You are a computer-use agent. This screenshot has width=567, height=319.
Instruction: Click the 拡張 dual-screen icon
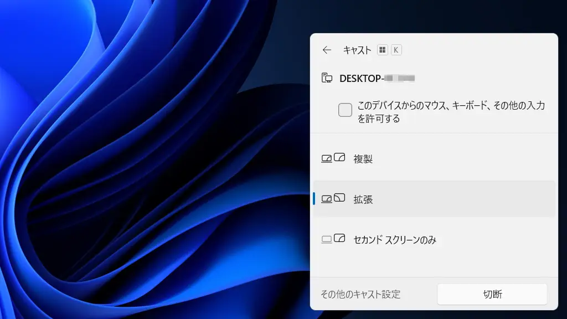(333, 198)
